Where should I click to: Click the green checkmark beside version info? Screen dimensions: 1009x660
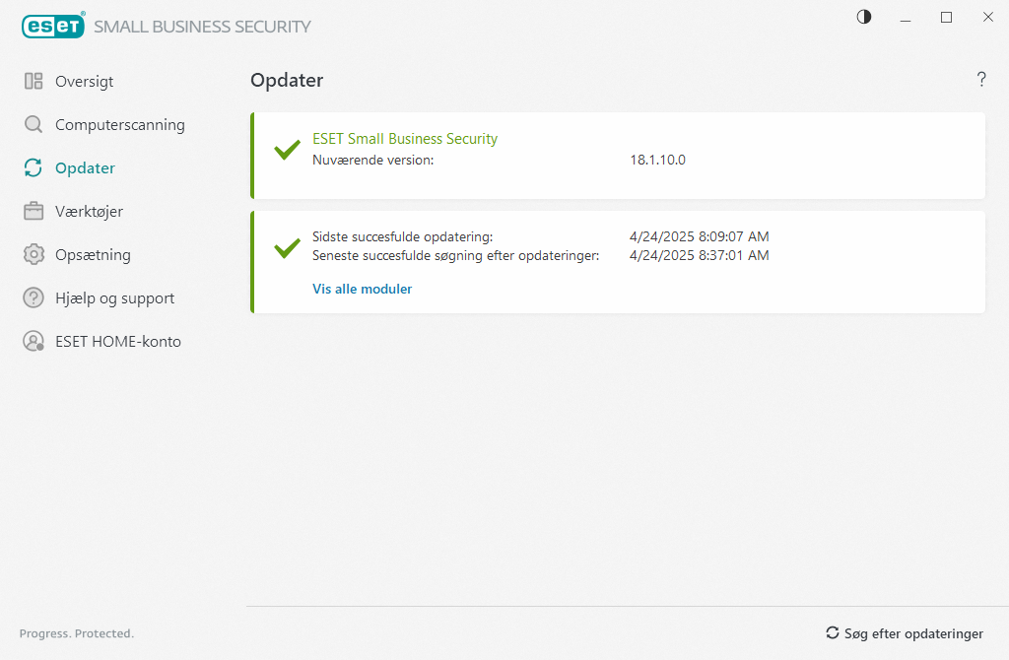click(287, 150)
